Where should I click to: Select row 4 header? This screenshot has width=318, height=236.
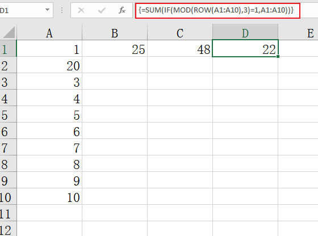(8, 98)
